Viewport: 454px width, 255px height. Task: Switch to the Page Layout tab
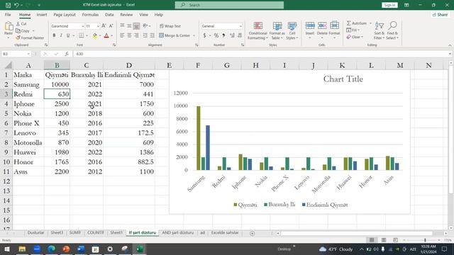click(65, 14)
